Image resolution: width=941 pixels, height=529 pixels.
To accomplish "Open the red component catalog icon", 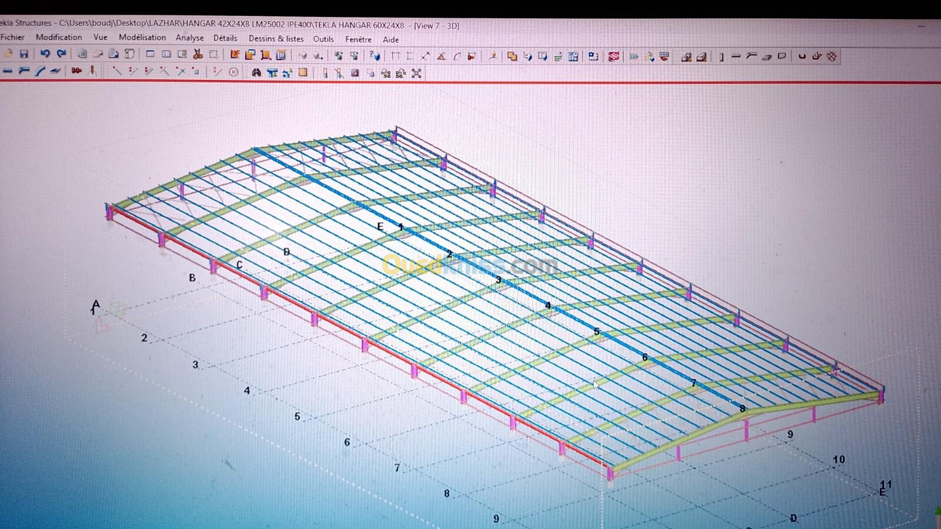I will pyautogui.click(x=613, y=57).
